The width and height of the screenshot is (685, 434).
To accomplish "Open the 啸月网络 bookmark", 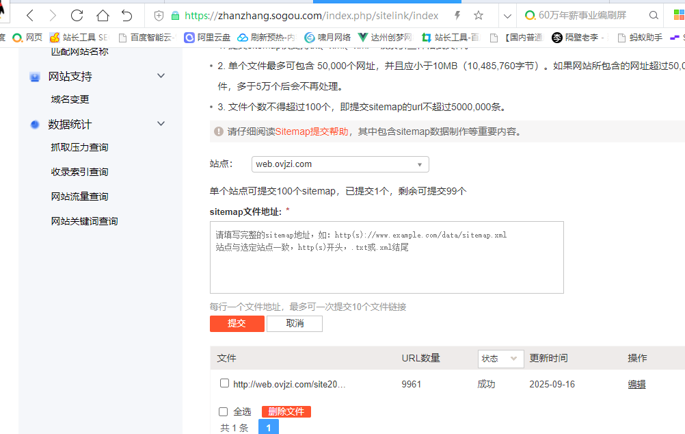I will [x=327, y=38].
